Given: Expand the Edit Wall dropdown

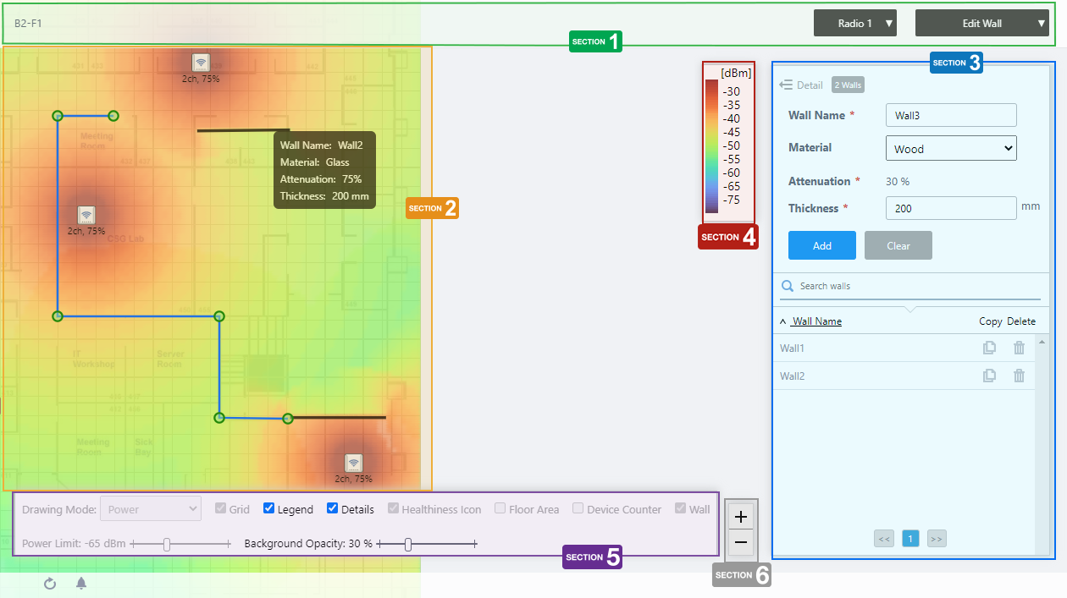Looking at the screenshot, I should click(982, 24).
